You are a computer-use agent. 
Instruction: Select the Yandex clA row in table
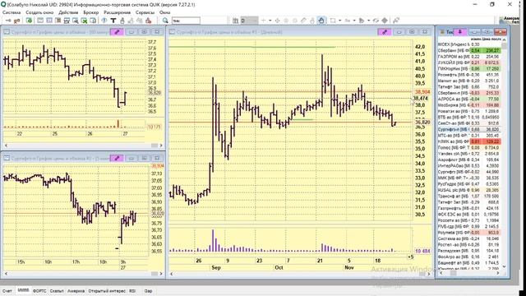point(469,154)
